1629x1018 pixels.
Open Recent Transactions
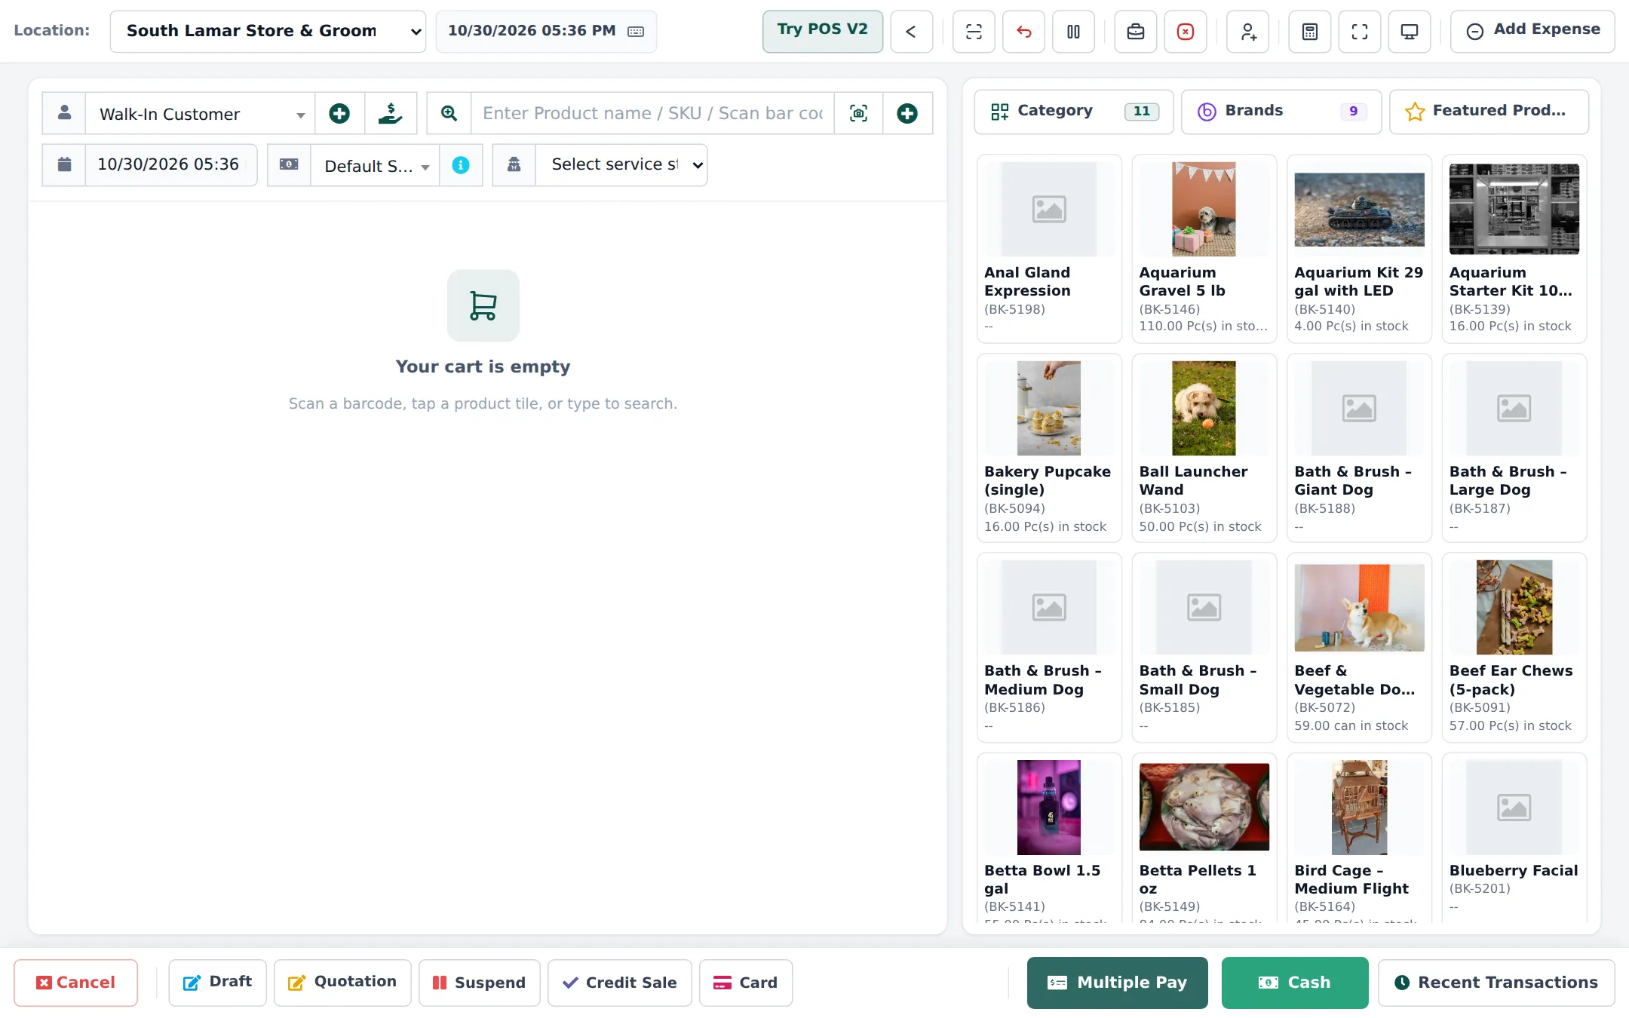point(1496,983)
